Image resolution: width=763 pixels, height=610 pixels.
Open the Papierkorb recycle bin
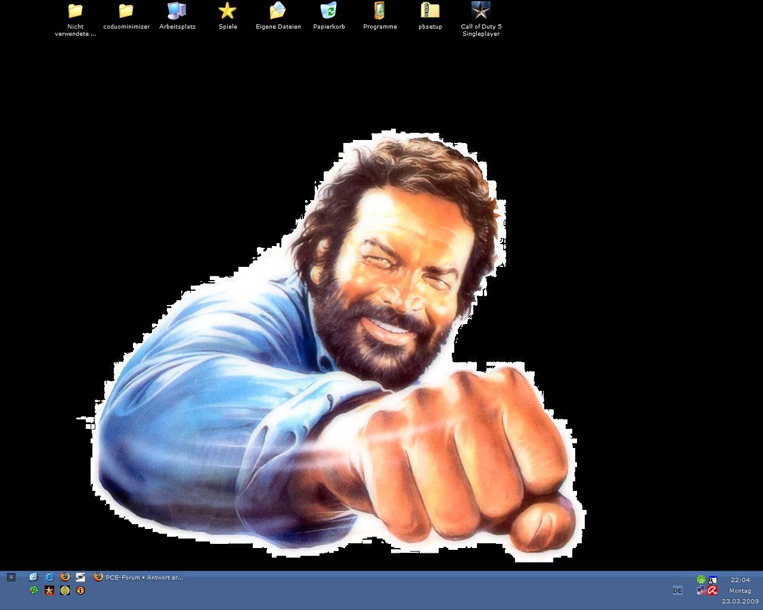(328, 11)
